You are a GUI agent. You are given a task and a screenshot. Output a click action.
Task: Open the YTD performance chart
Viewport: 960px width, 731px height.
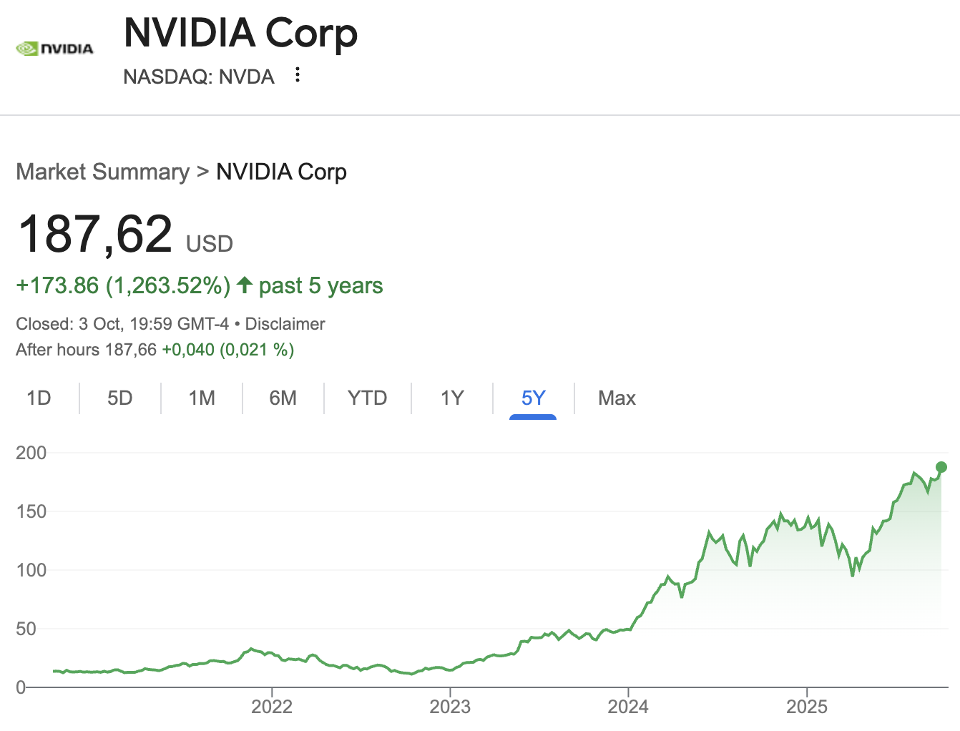point(367,398)
